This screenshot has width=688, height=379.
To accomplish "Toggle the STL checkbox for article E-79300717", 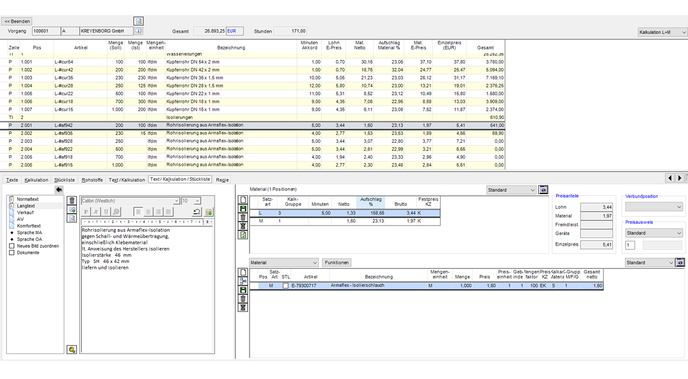I will click(x=286, y=286).
